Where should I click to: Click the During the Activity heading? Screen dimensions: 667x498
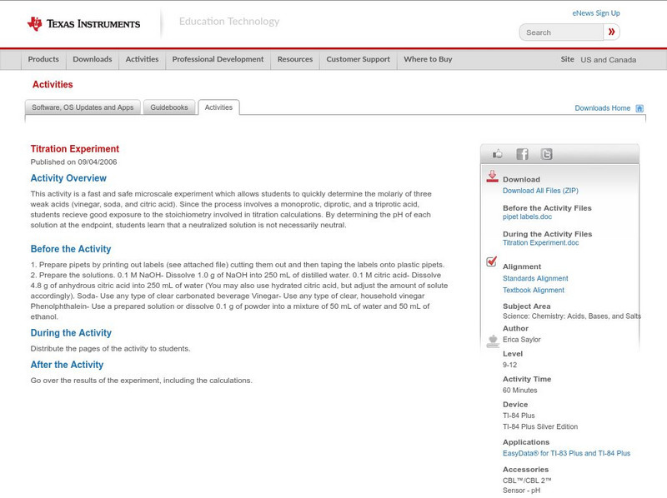coord(71,333)
